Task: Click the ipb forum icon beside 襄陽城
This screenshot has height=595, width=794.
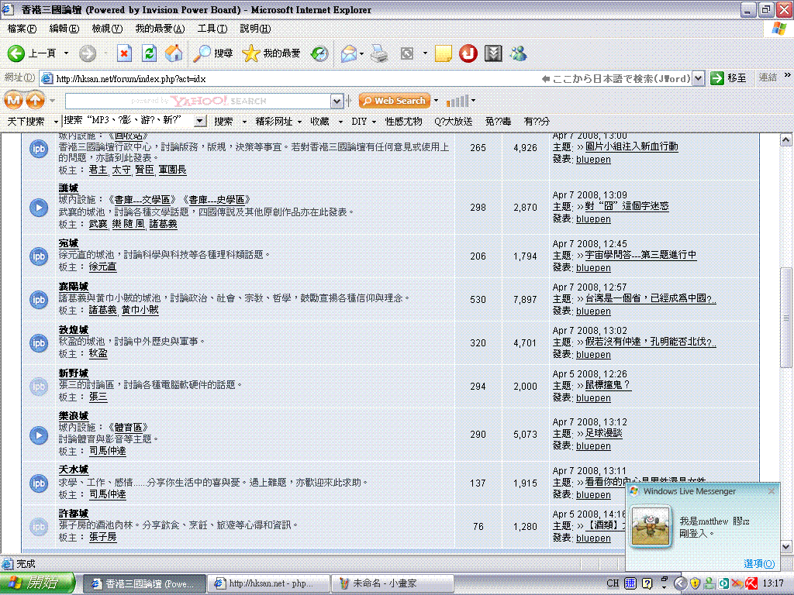Action: [x=39, y=299]
